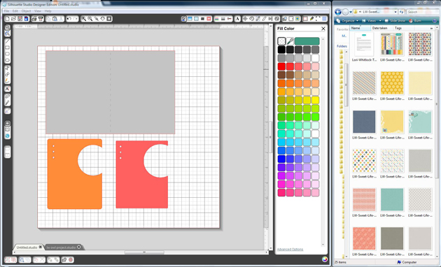Select the Text tool in left toolbar

(8, 89)
